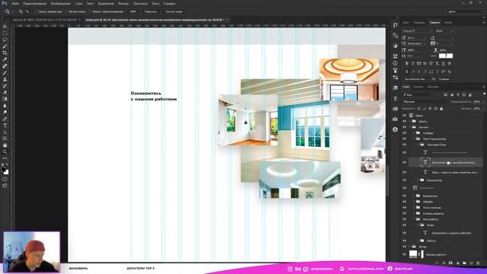Open the Character panel text color swatch
Viewport: 487px width, 274px height.
pos(446,56)
